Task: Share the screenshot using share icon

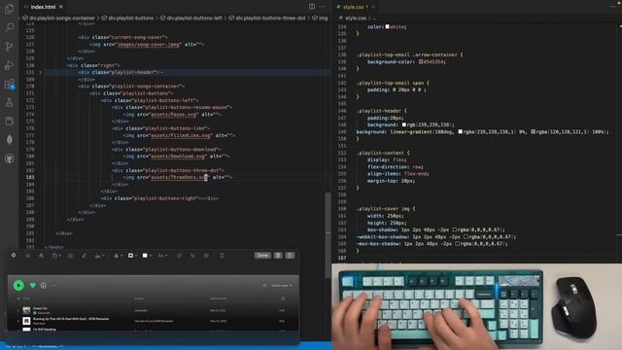Action: pyautogui.click(x=291, y=256)
